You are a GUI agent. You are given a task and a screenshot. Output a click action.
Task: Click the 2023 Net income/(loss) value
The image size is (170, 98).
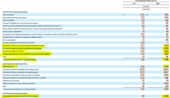coord(166,15)
